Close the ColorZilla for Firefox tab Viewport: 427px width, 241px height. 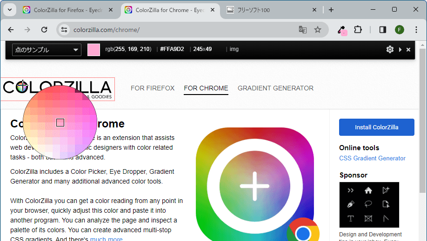111,10
